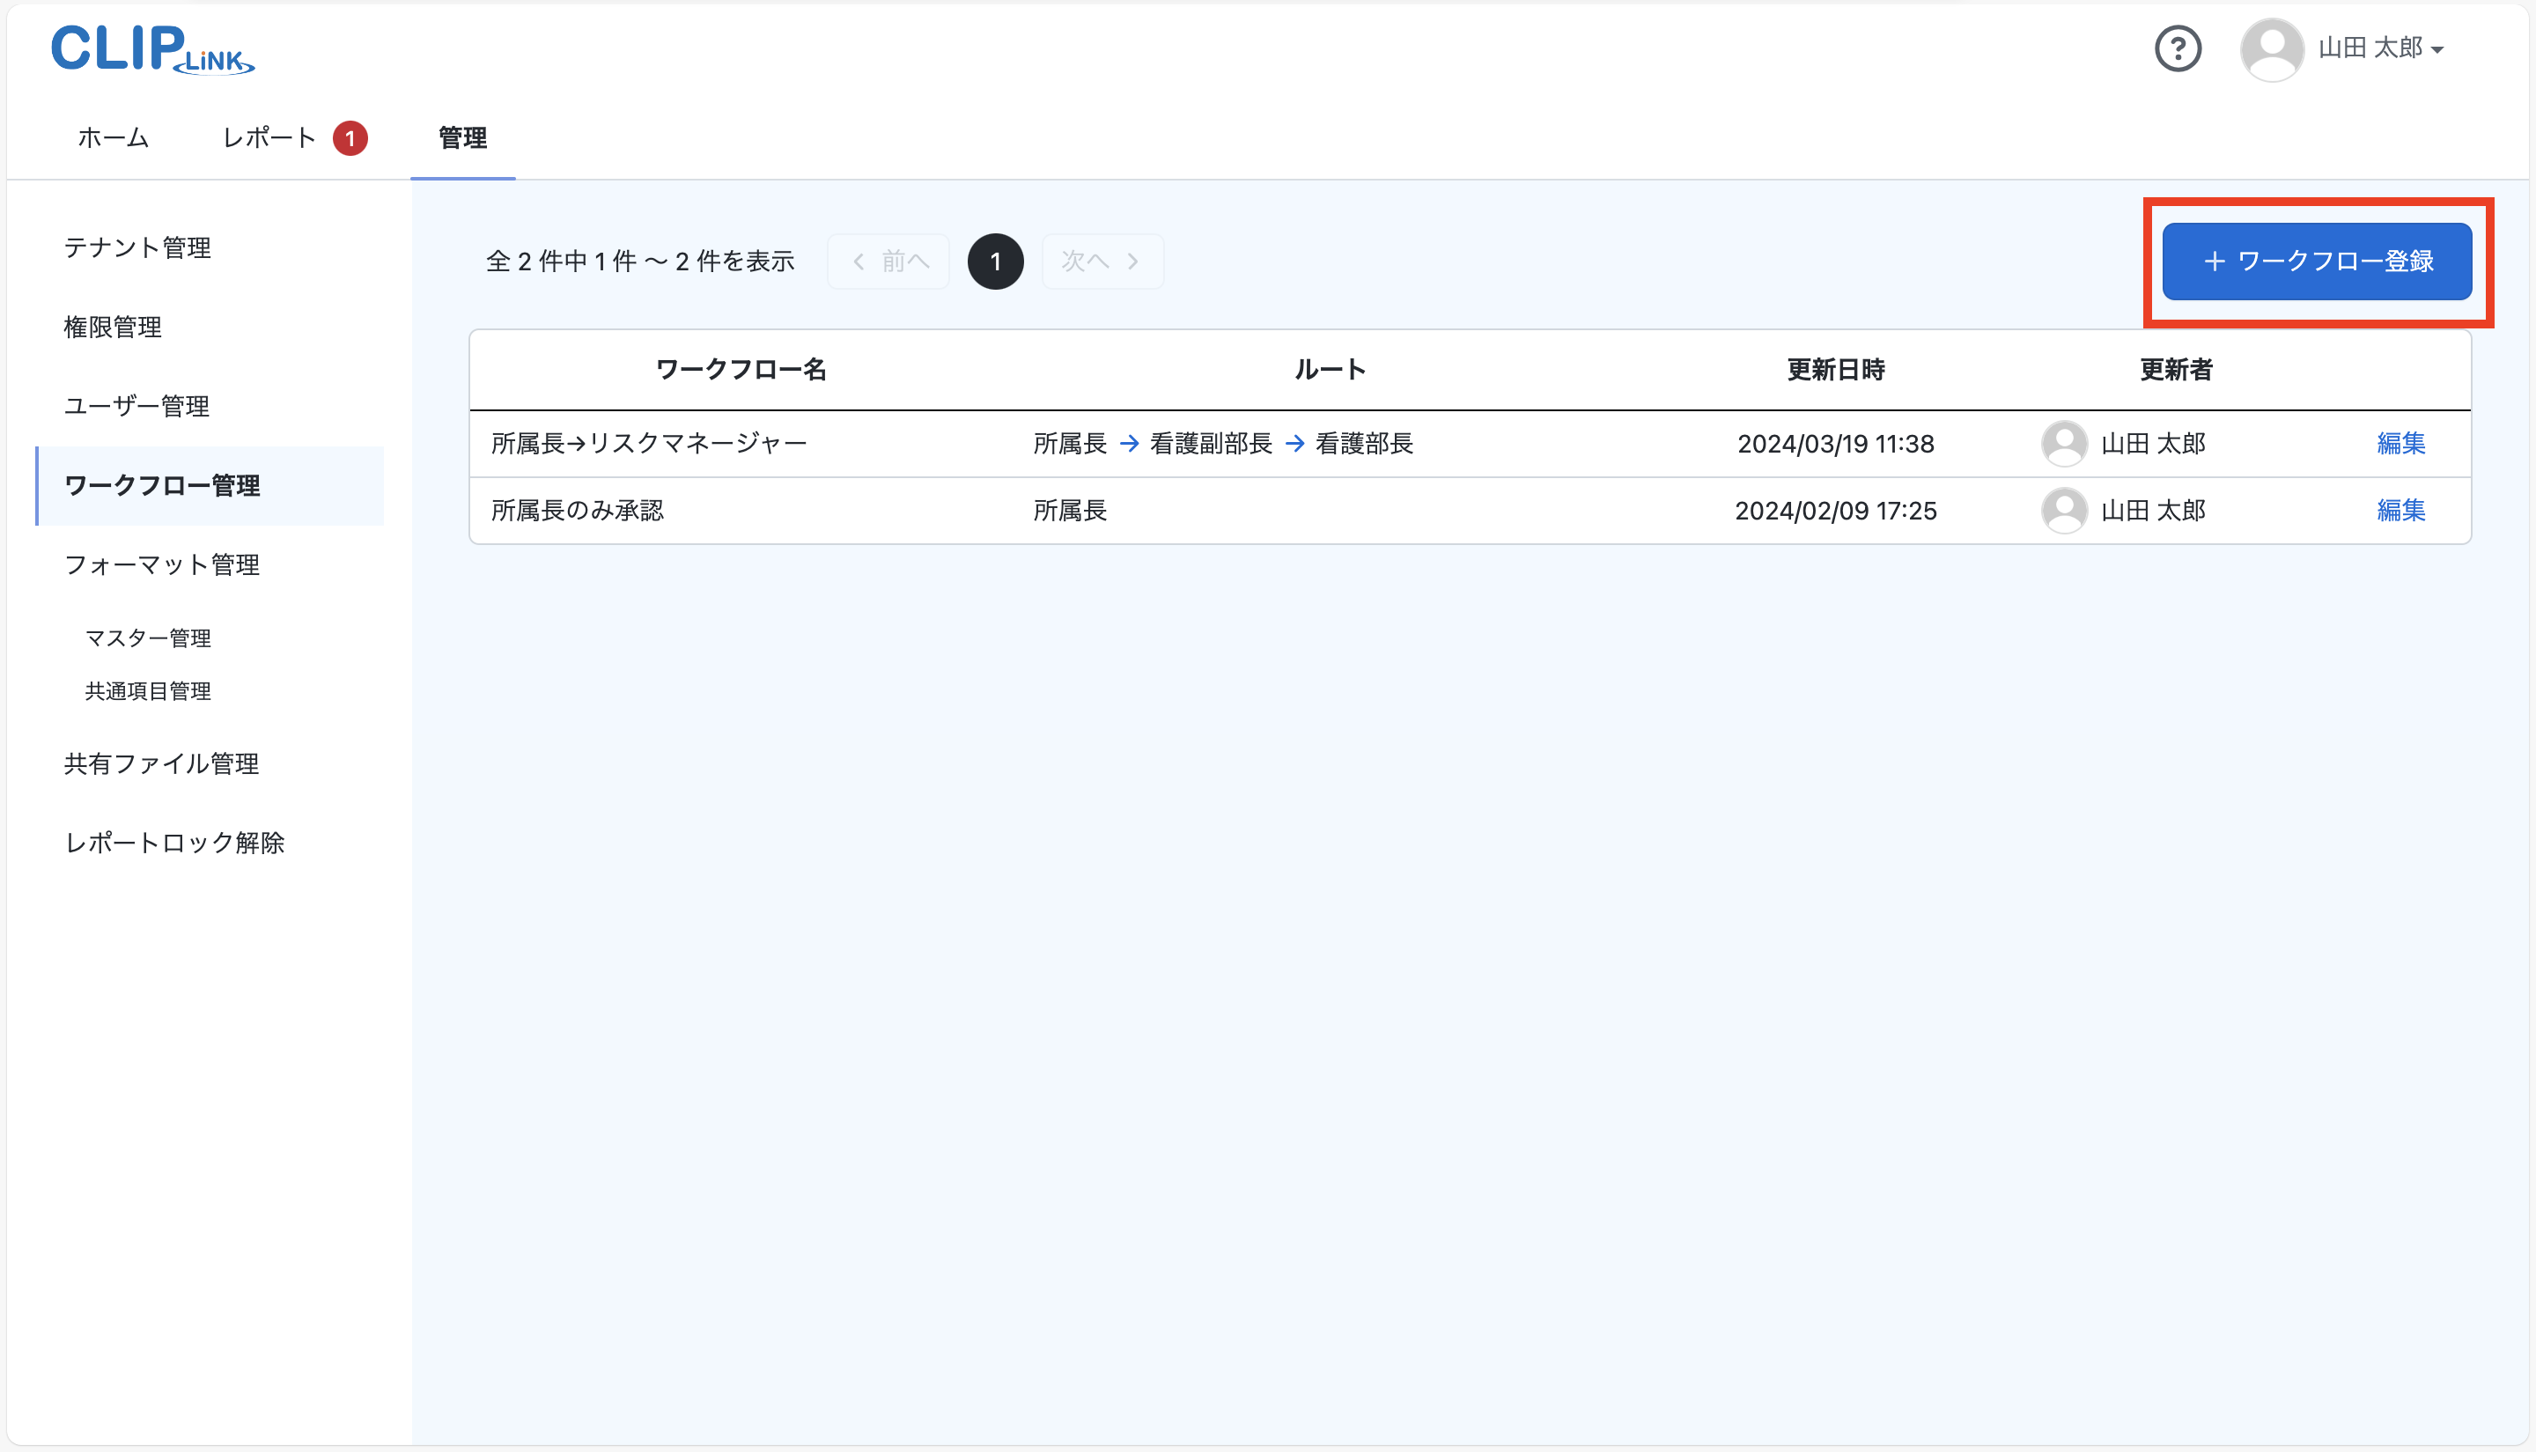Open テナント管理 in the sidebar

pos(136,248)
